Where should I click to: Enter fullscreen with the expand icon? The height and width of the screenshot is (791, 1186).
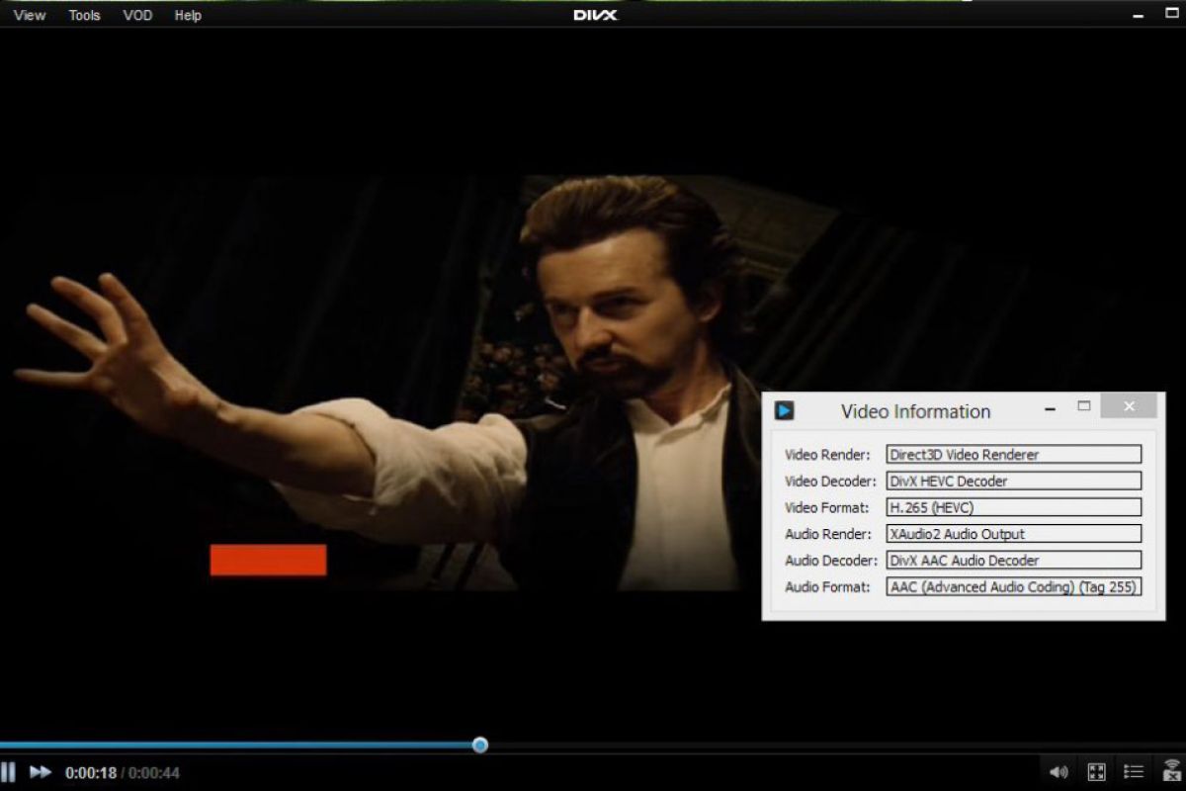tap(1096, 772)
